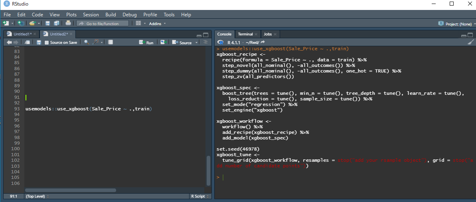Open the Project: (None) menu
This screenshot has height=202, width=476.
[x=456, y=24]
